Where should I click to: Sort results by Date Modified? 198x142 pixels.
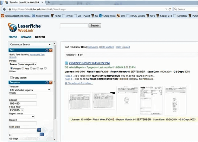point(107,47)
